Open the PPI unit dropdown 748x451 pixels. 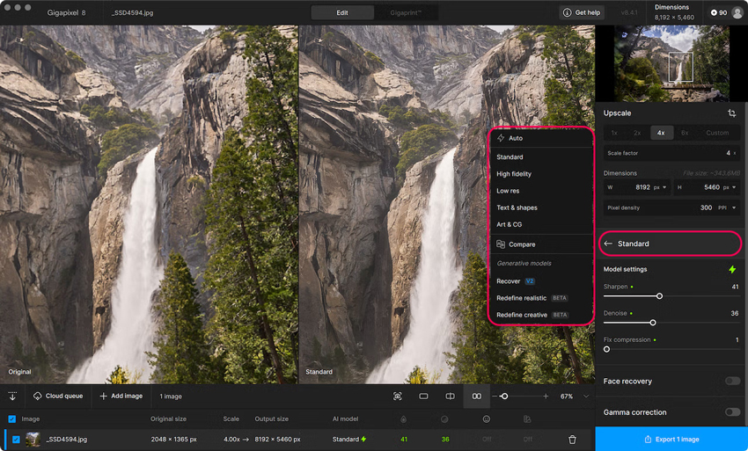tap(727, 207)
